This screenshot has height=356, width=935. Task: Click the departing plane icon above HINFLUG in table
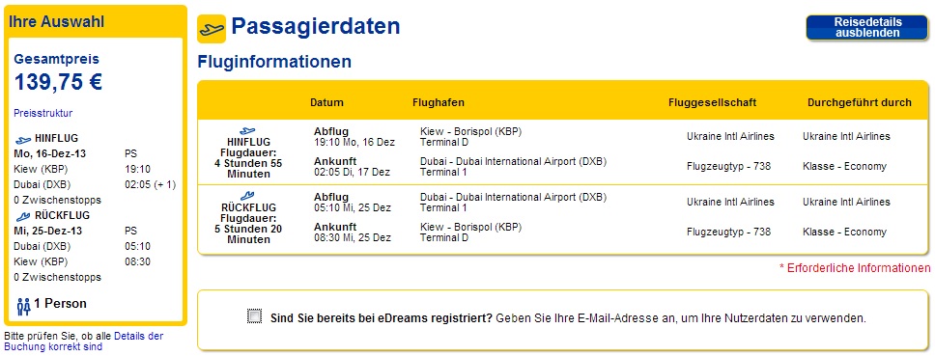coord(247,130)
